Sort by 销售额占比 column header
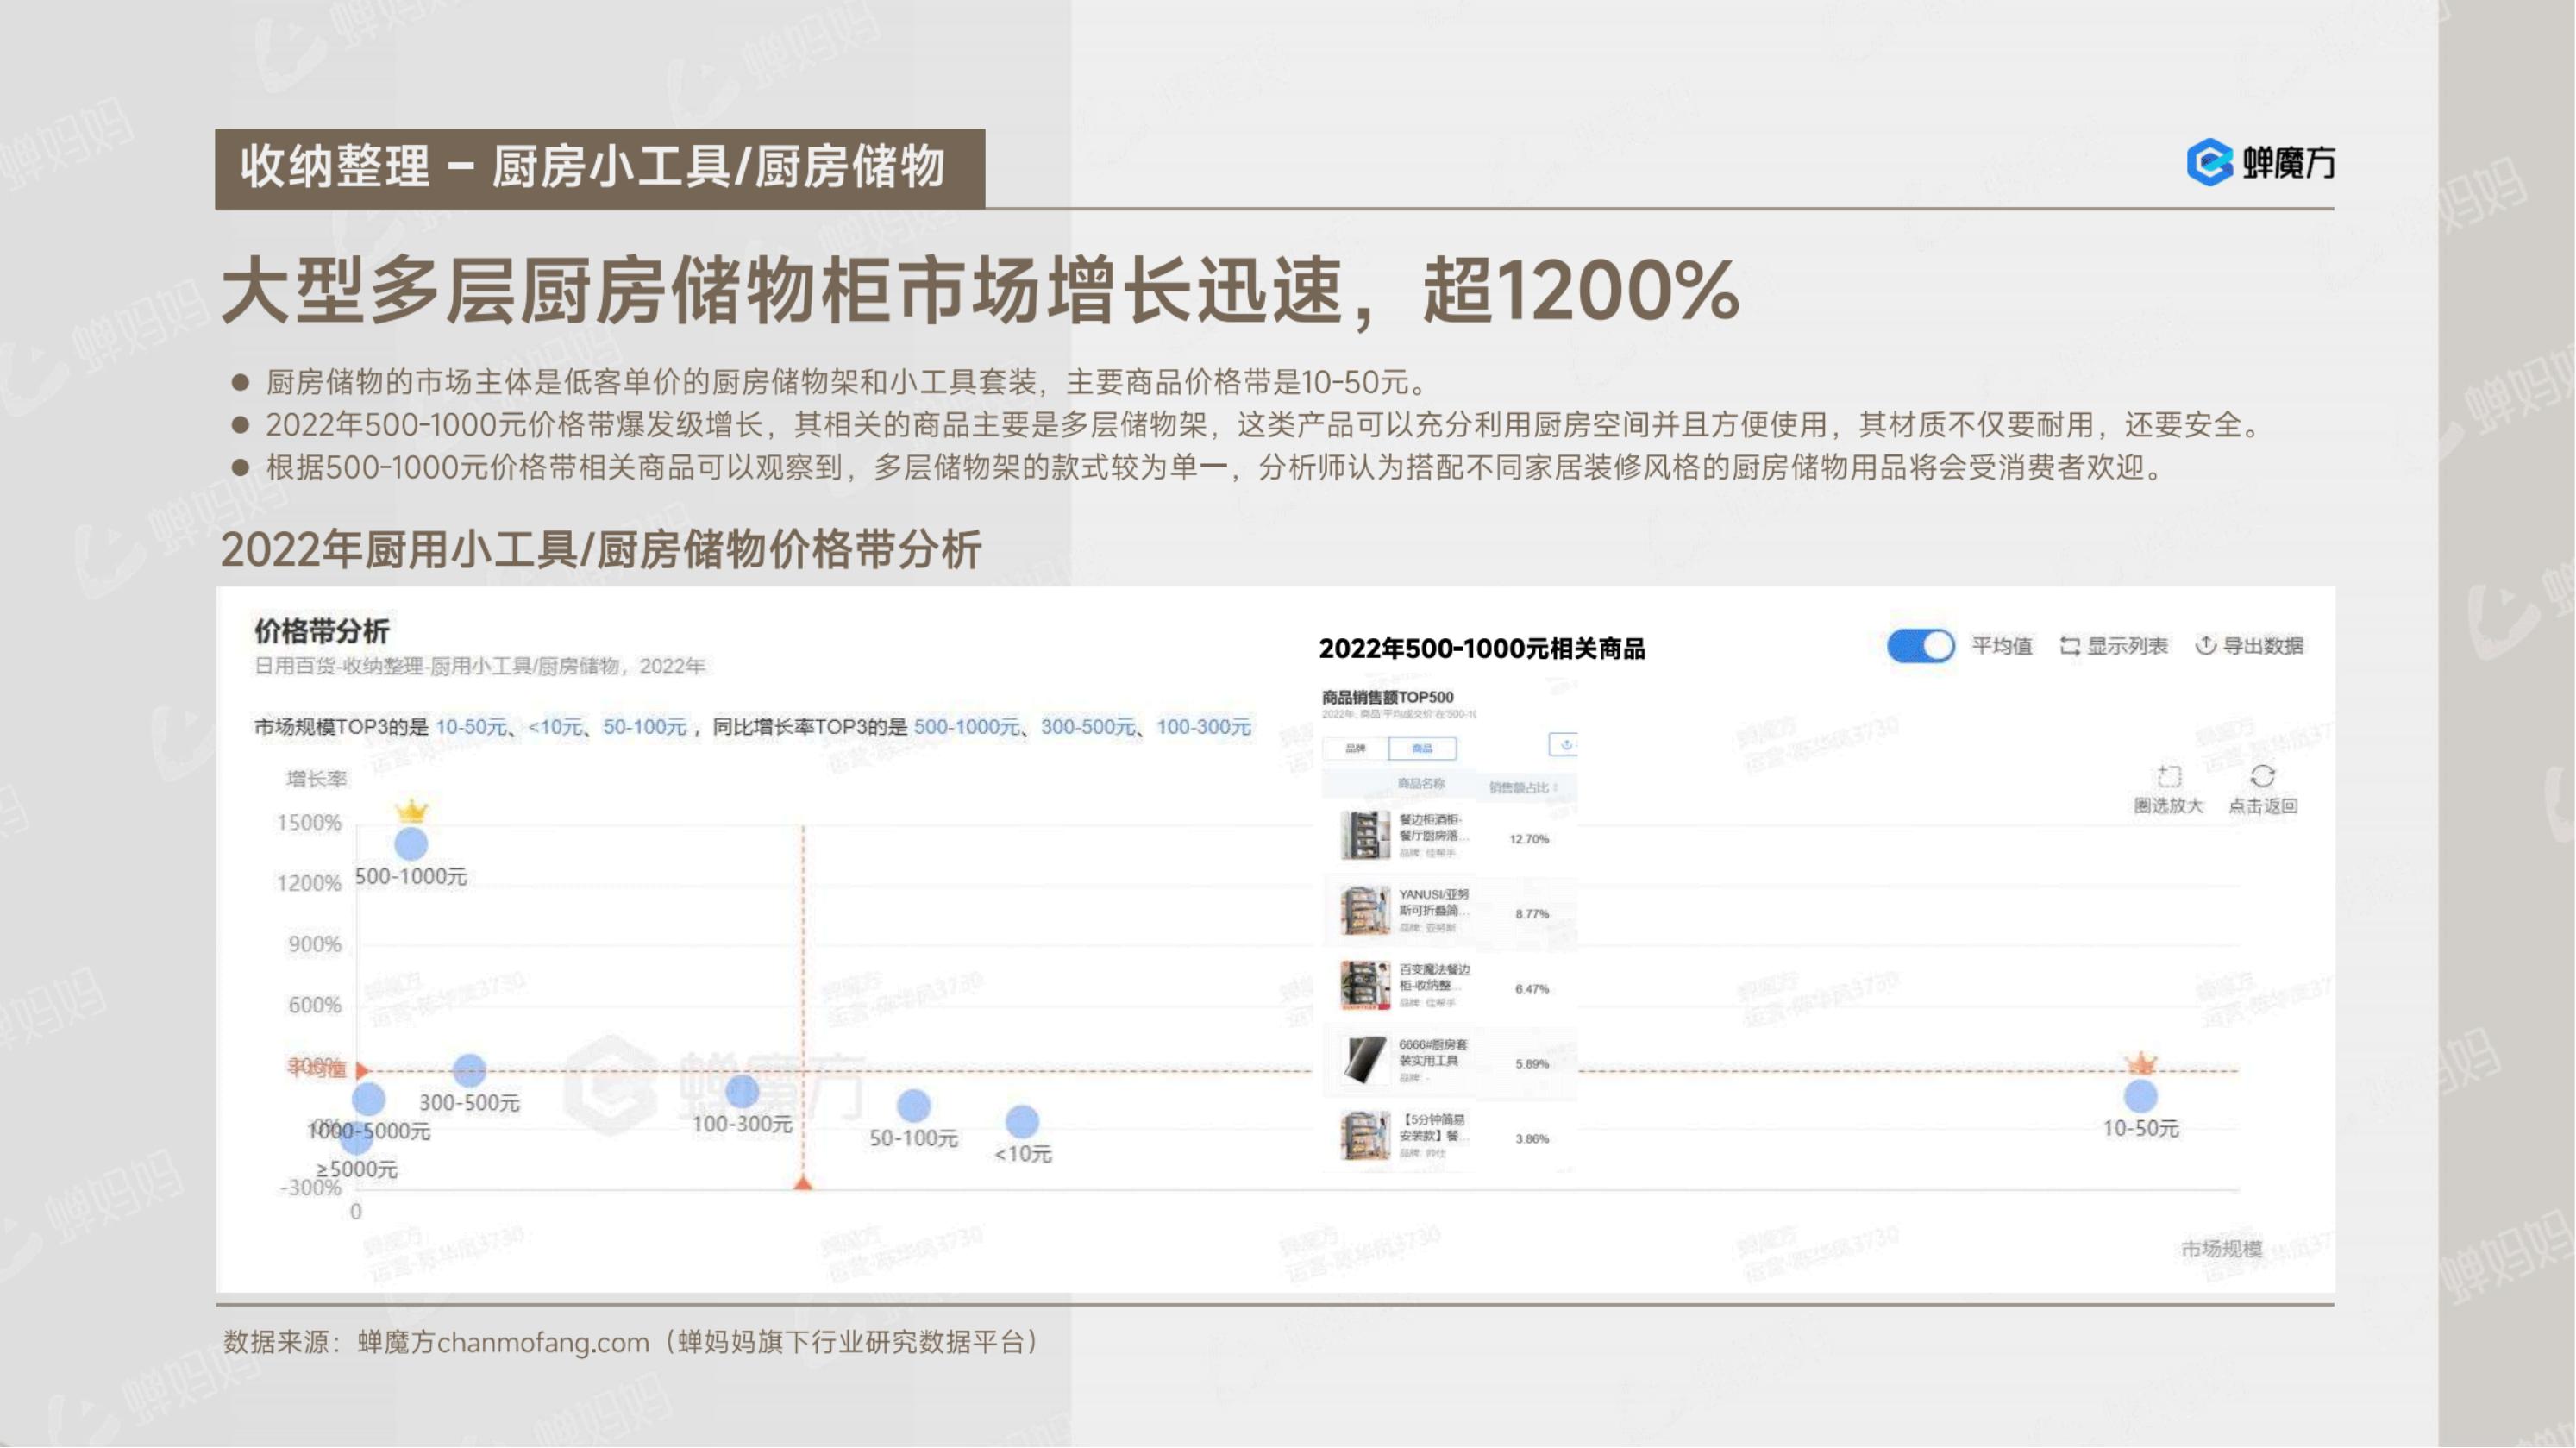The width and height of the screenshot is (2576, 1448). tap(1523, 787)
